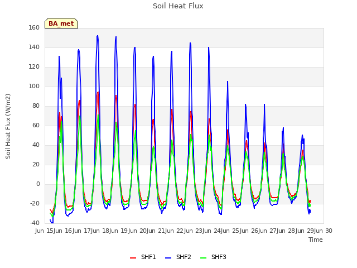Toggle the SHF2 series in the legend
Viewport: 357px width, 268px height.
178,257
